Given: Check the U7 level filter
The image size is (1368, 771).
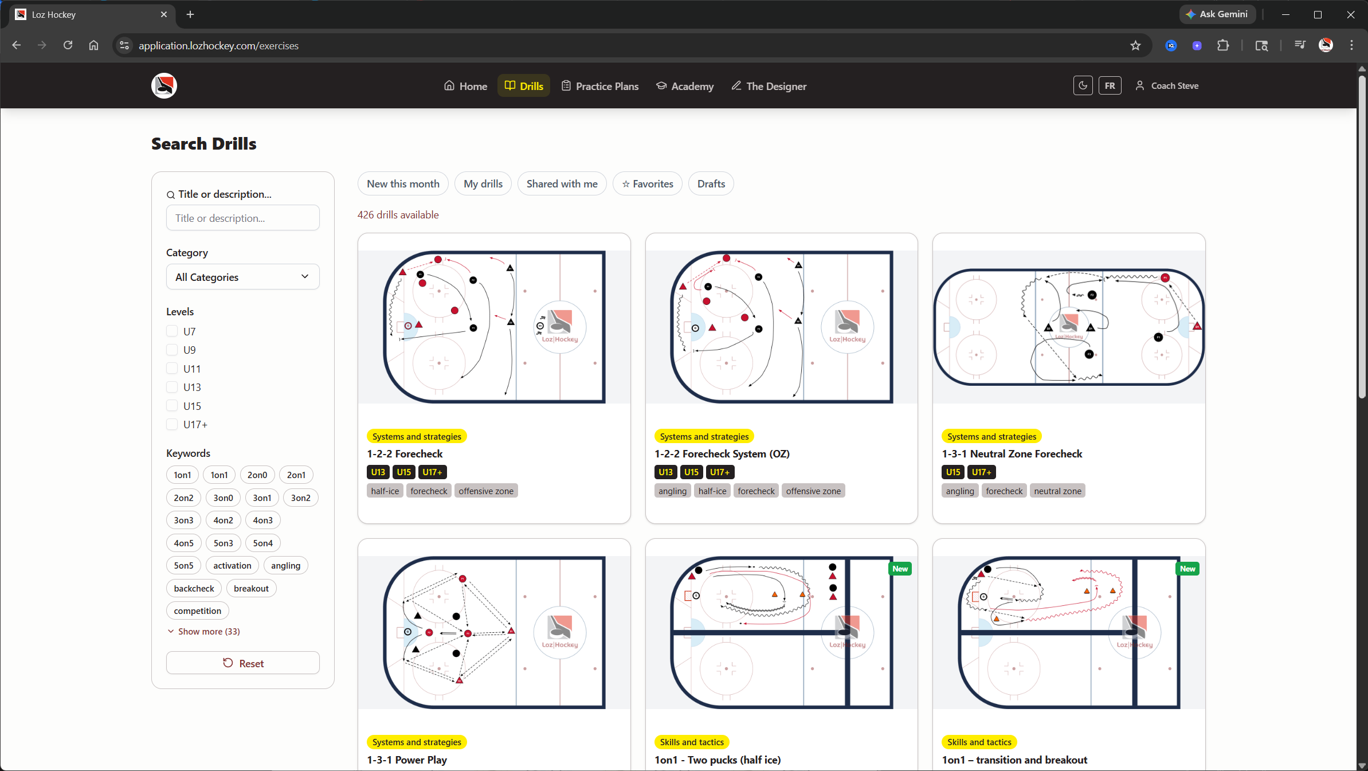Looking at the screenshot, I should tap(172, 331).
